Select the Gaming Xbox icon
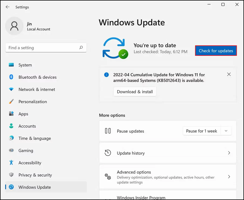 (11, 150)
